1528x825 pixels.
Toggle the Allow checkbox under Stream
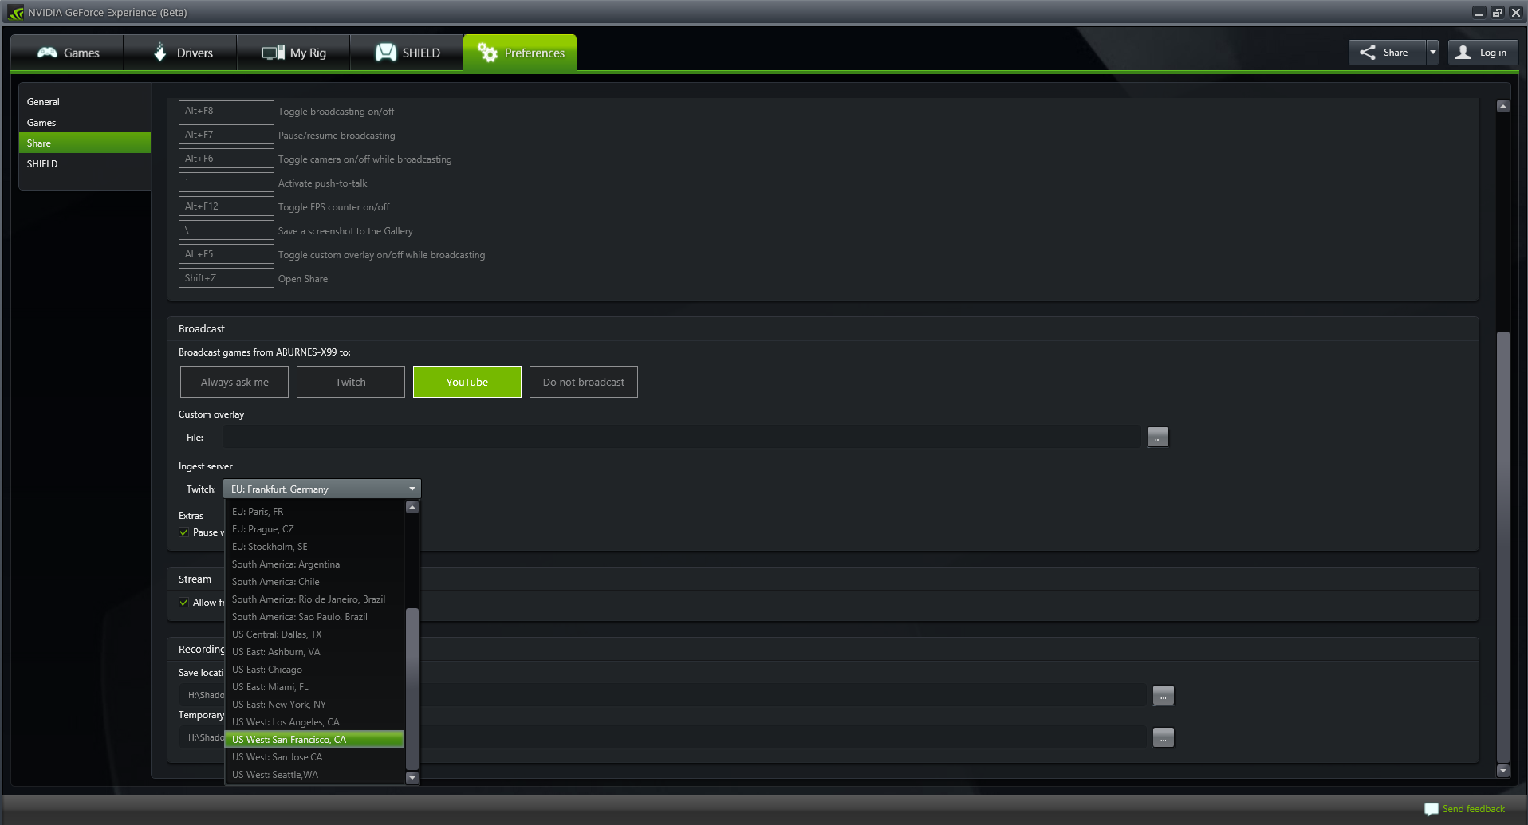184,603
